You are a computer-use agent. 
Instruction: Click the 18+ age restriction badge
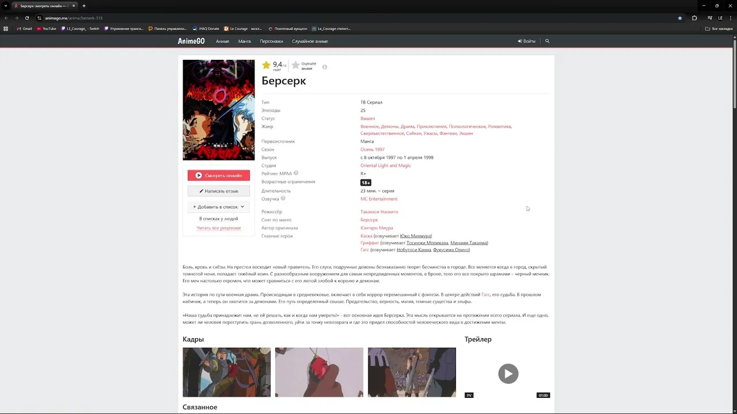coord(366,182)
